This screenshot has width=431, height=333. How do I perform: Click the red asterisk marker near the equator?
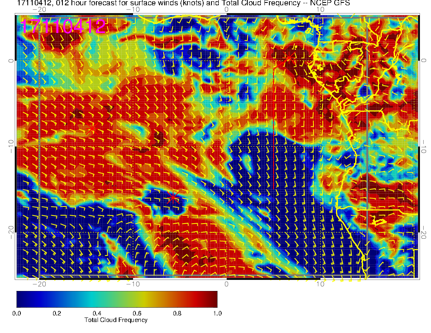coord(289,58)
